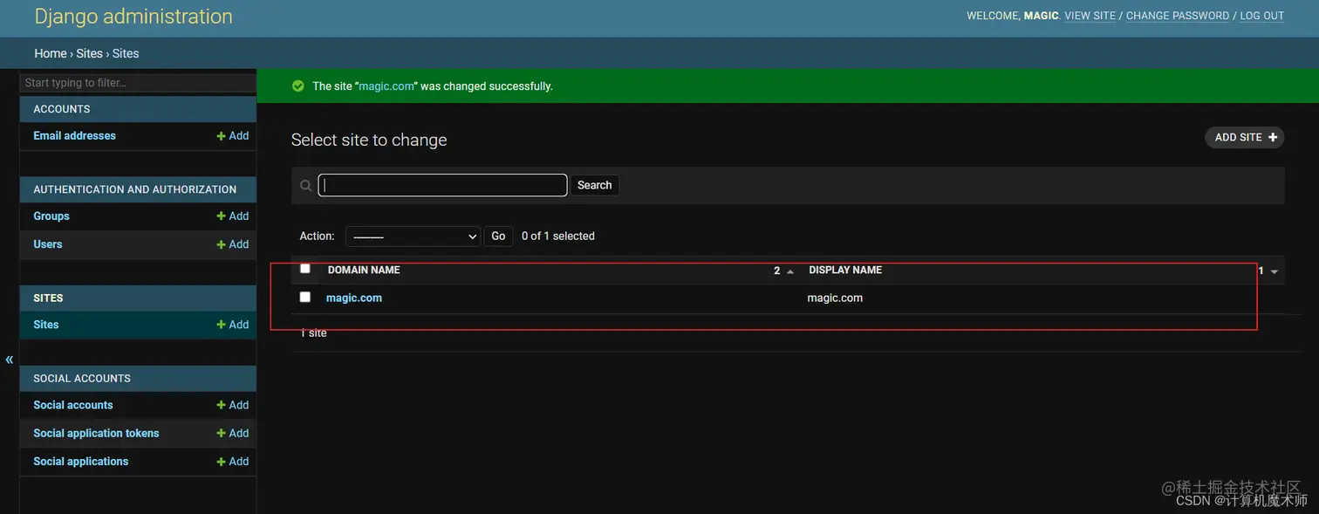Image resolution: width=1319 pixels, height=514 pixels.
Task: Open Authentication and Authorization section header
Action: (135, 189)
